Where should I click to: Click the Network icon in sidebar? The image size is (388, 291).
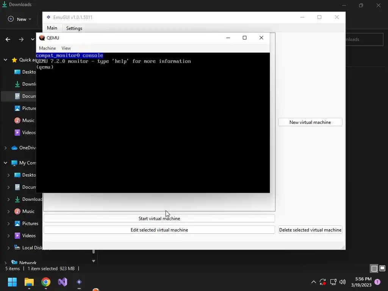click(x=14, y=262)
